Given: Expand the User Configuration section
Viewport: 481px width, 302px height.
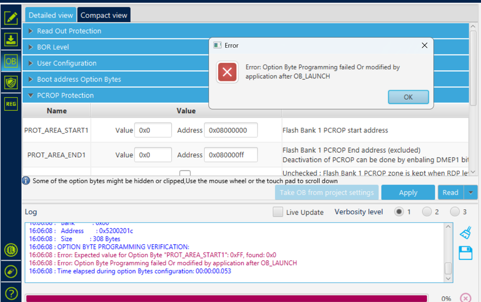Looking at the screenshot, I should tap(116, 63).
